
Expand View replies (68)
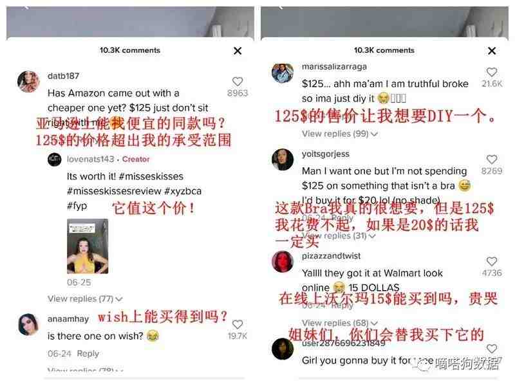point(340,323)
